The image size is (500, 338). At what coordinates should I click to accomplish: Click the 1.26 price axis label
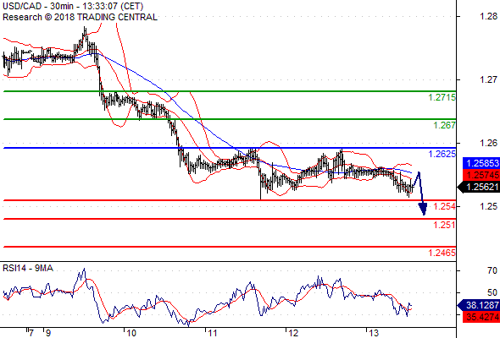488,143
